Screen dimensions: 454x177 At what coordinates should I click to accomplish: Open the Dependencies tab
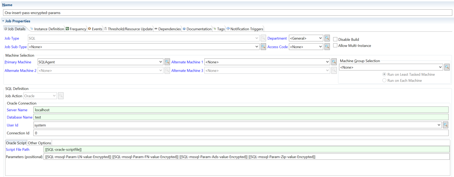click(x=168, y=29)
